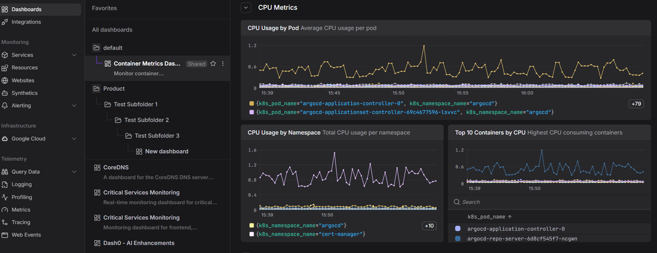Click the All dashboards heading
The width and height of the screenshot is (657, 253).
point(112,30)
